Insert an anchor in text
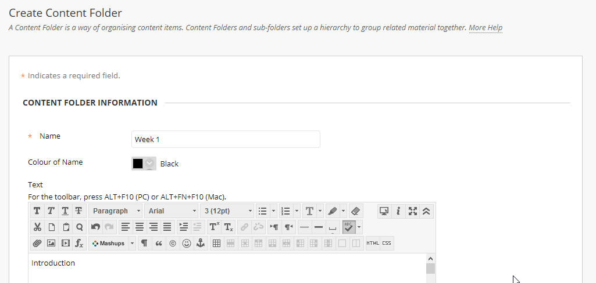Screen dimensions: 596x283 coord(200,243)
